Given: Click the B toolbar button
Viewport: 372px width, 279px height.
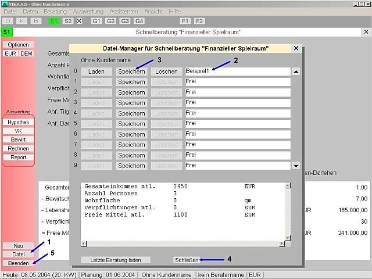Looking at the screenshot, I should (36, 21).
